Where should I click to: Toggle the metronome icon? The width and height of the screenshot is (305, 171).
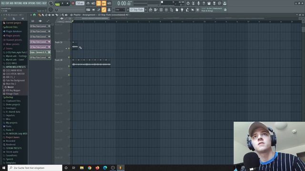coord(88,3)
